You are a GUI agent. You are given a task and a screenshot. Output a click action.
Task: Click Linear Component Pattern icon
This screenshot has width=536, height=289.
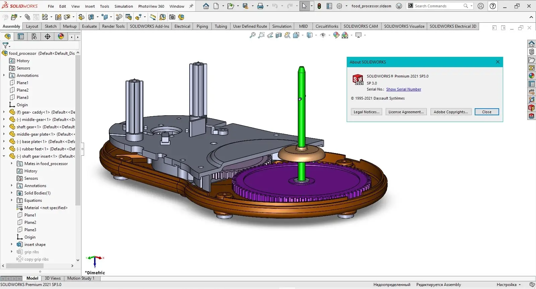45,17
